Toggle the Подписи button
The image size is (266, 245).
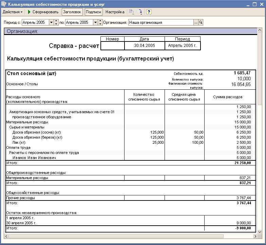pos(94,12)
